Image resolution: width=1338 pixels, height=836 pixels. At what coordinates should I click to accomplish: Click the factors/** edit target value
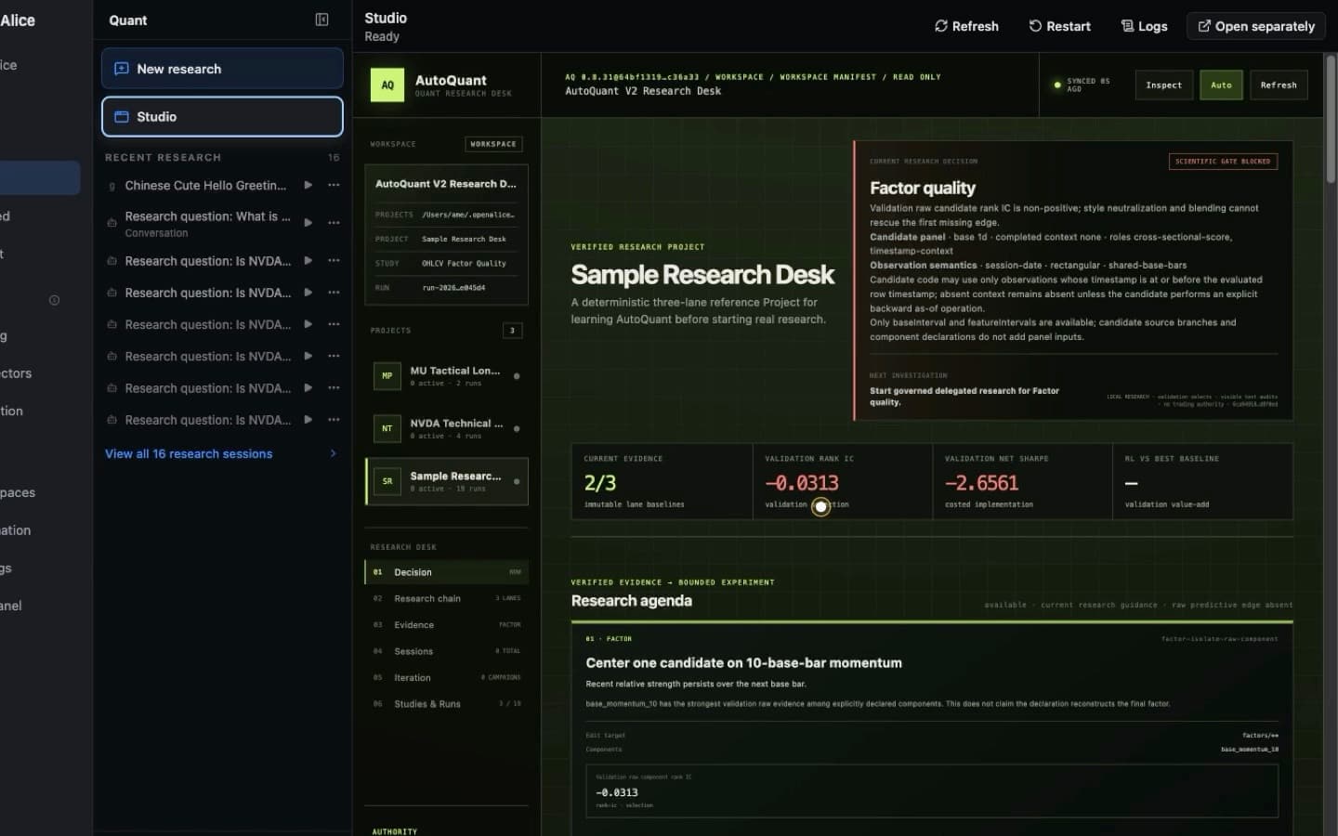coord(1260,736)
